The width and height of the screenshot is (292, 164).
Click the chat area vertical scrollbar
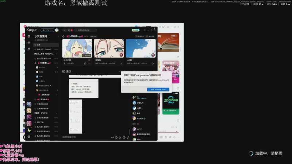[129, 132]
